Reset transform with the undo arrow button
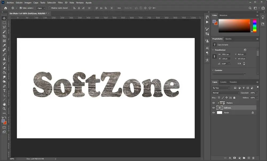267x161 pixels. (245, 50)
